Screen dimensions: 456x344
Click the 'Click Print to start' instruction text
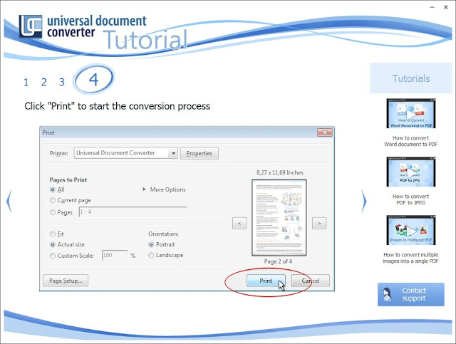point(117,106)
